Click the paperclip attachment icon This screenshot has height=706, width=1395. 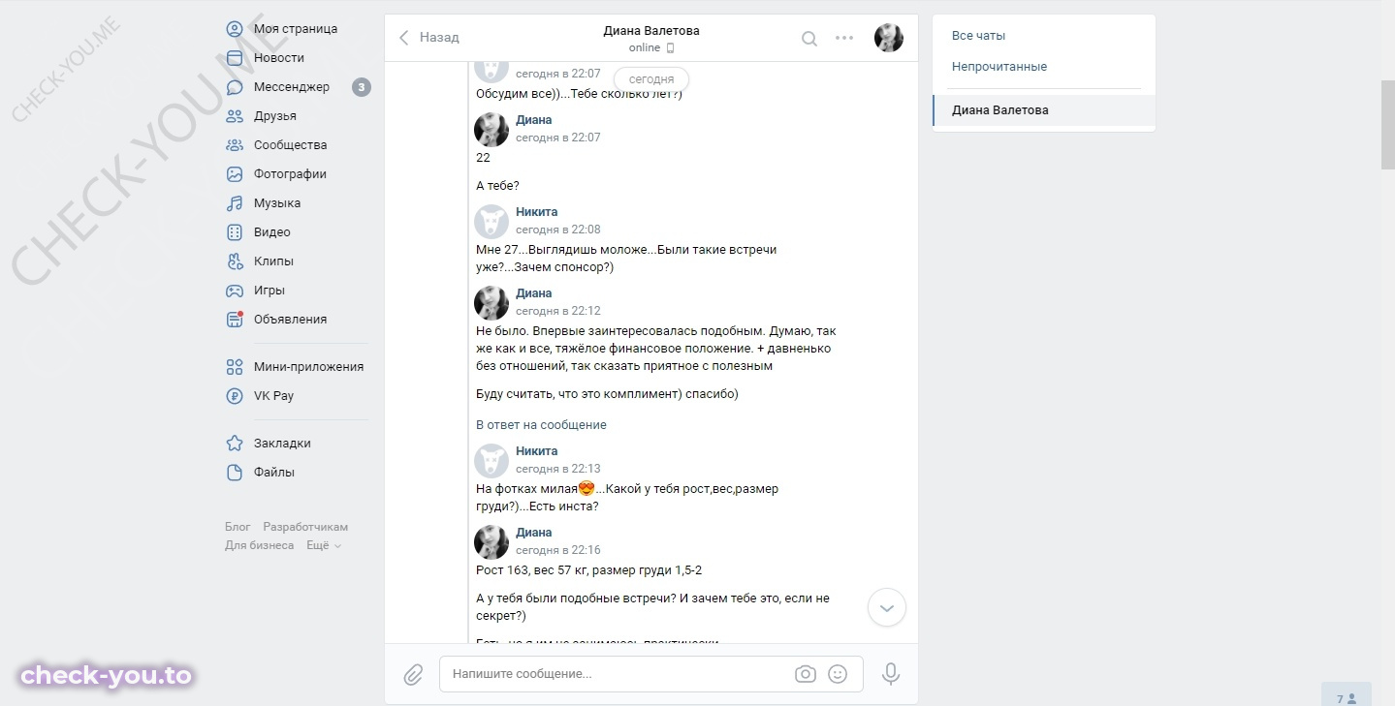pos(414,674)
